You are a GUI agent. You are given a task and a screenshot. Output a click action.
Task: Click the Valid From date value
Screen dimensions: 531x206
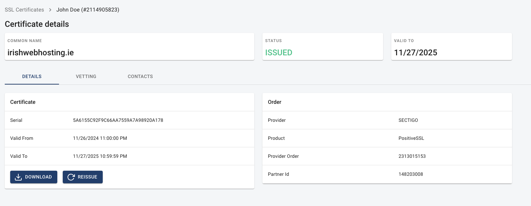100,138
